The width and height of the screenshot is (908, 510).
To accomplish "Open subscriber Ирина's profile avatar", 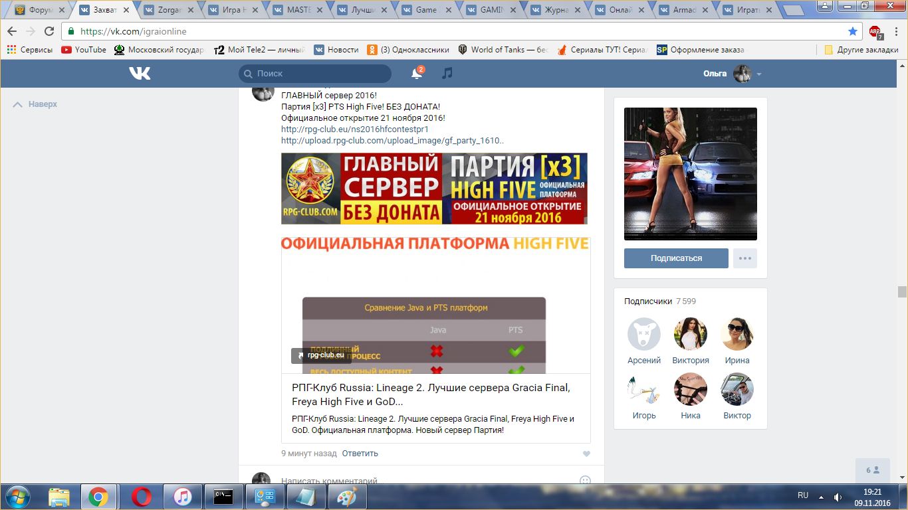I will click(737, 334).
